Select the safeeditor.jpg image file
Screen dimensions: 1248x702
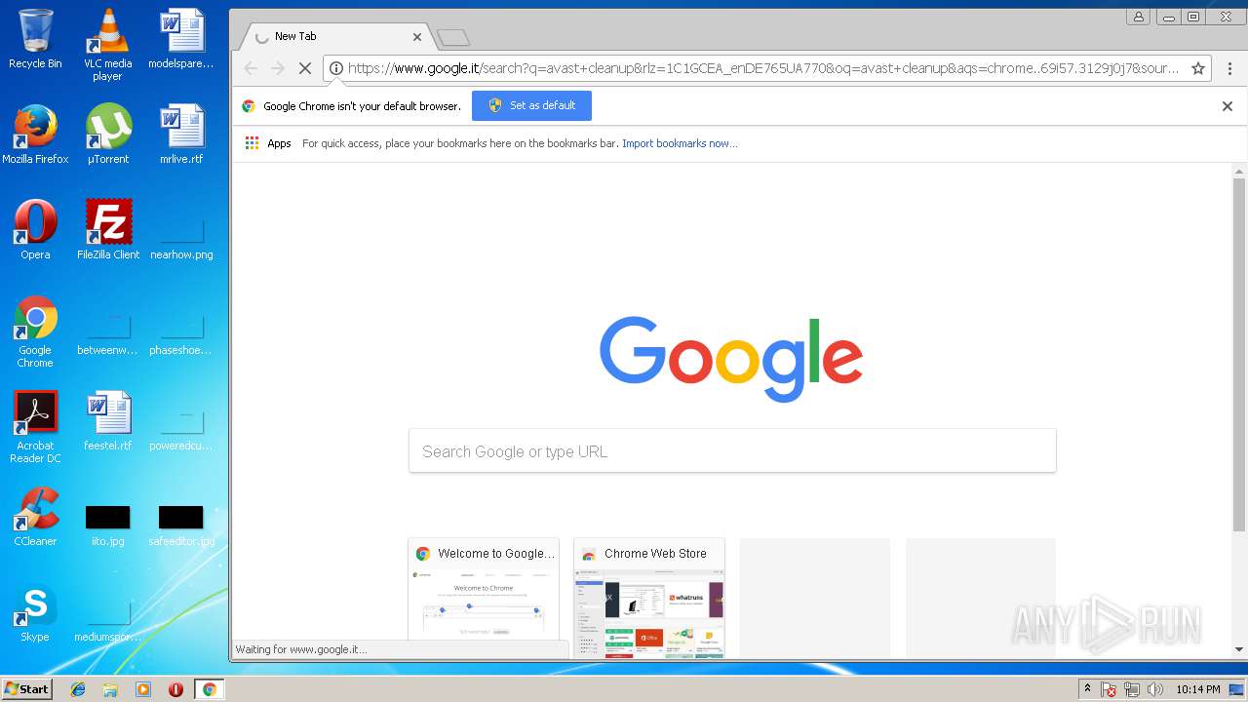(x=181, y=526)
